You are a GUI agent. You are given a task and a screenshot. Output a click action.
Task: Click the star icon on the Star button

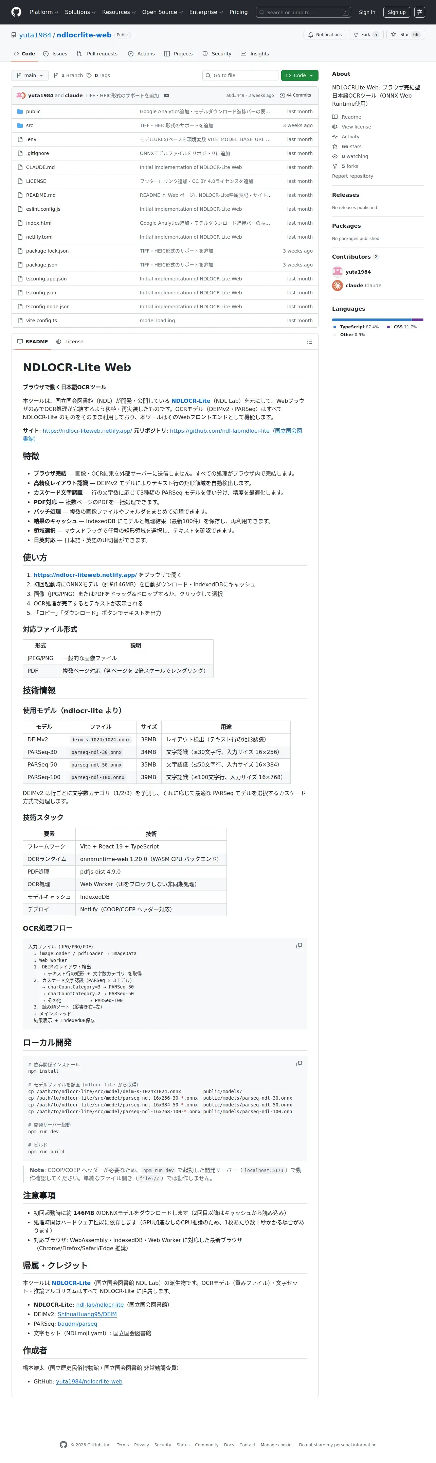(394, 35)
